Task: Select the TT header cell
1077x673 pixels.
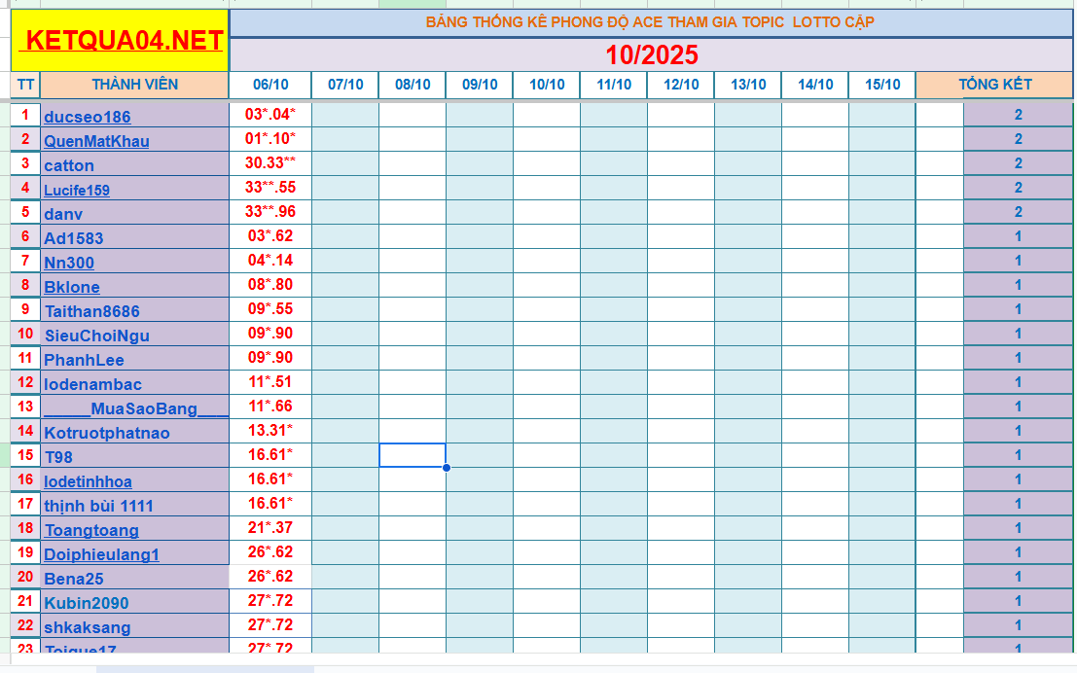Action: (24, 85)
